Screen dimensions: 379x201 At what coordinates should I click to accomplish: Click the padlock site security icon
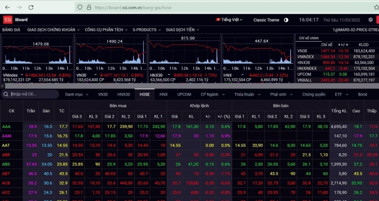pyautogui.click(x=89, y=7)
